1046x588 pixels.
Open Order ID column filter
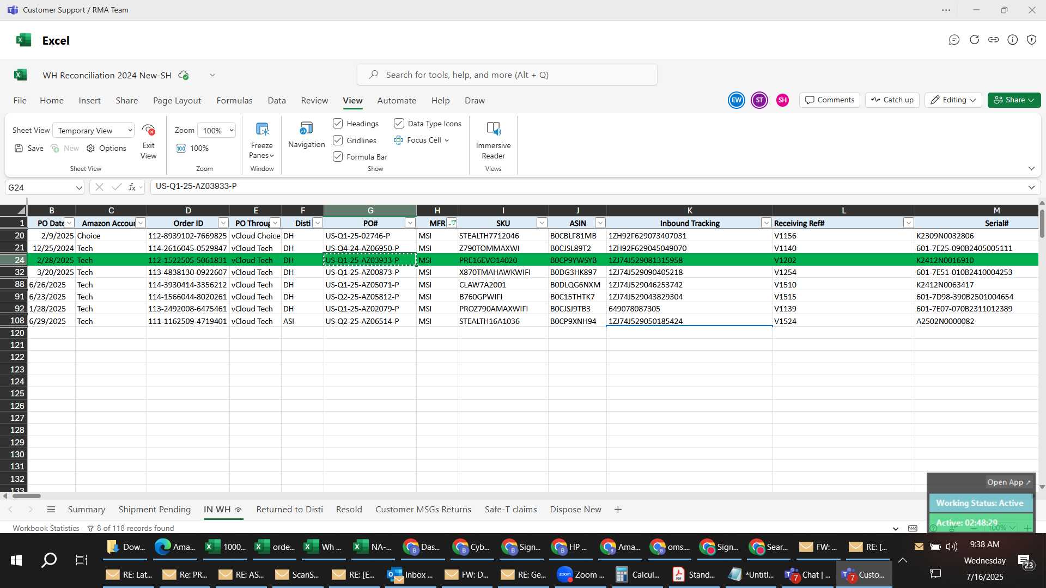point(223,223)
